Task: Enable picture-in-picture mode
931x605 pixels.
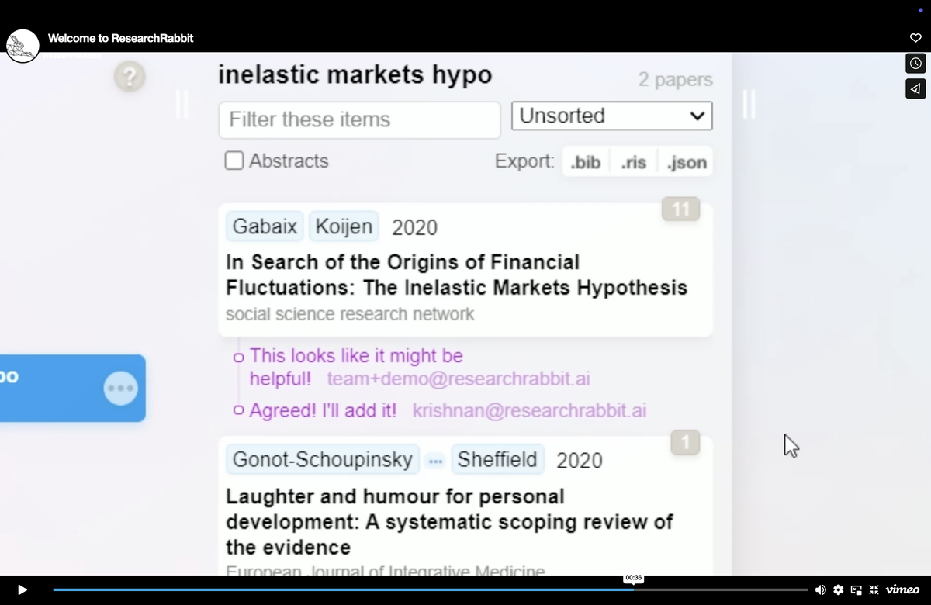Action: [x=856, y=590]
